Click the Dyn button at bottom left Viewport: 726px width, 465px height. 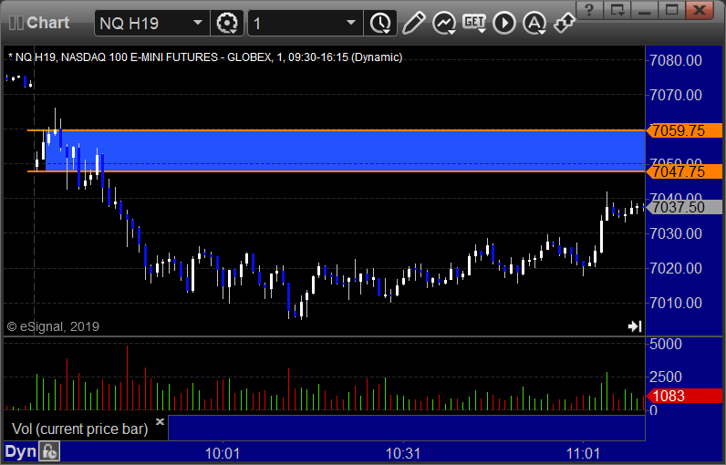tap(21, 451)
